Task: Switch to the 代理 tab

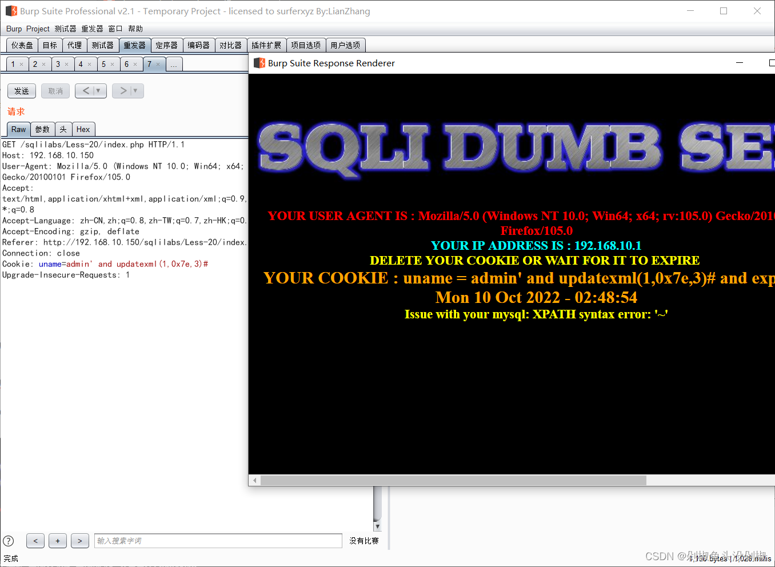Action: (74, 45)
